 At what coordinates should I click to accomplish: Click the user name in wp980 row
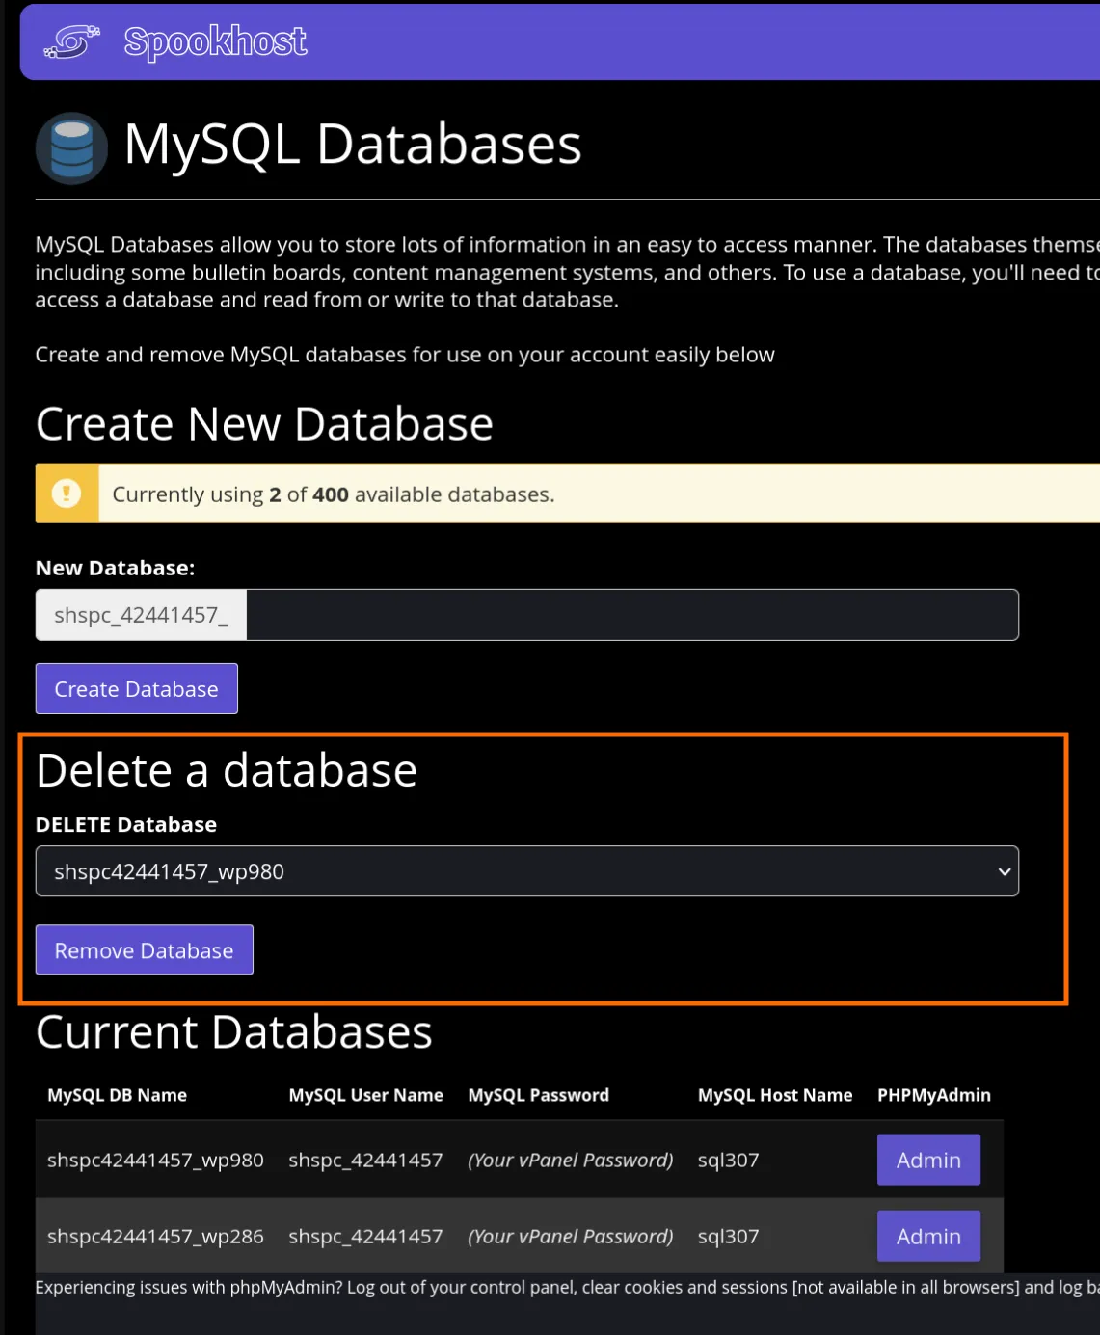point(365,1160)
